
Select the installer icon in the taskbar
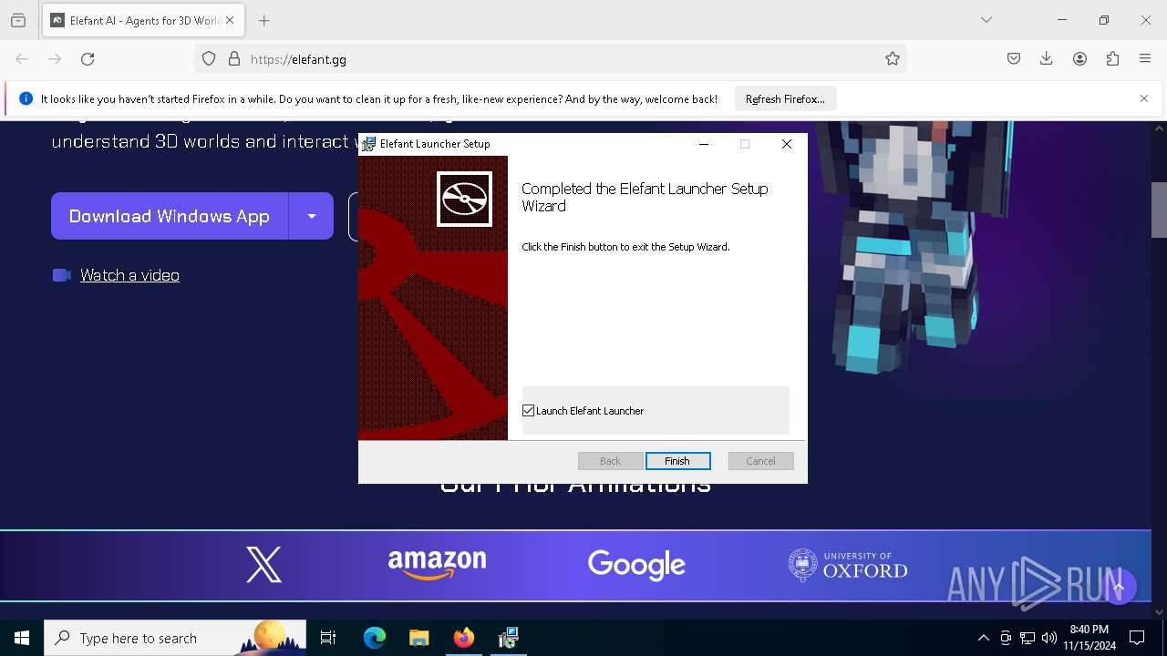tap(509, 638)
